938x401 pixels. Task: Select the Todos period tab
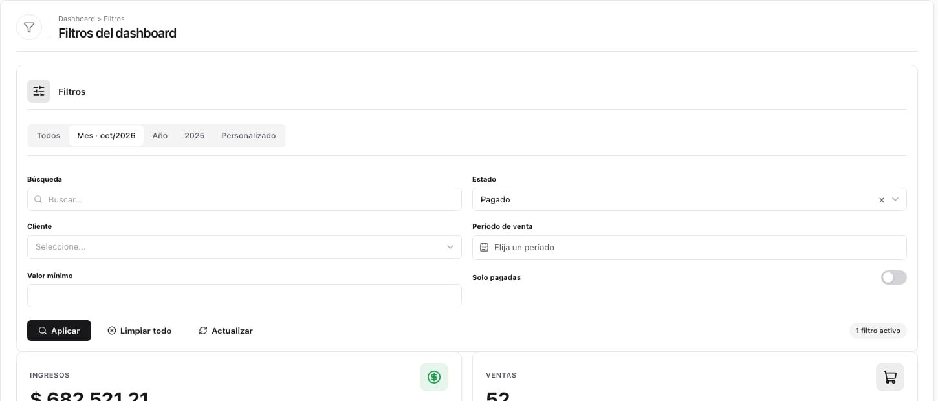click(x=49, y=136)
